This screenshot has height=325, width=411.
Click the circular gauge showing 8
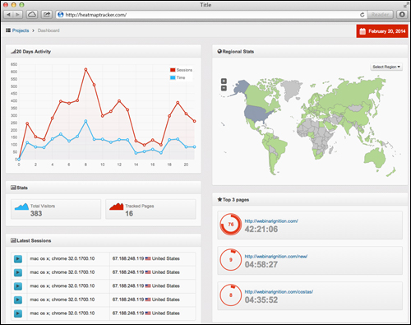[x=231, y=295]
